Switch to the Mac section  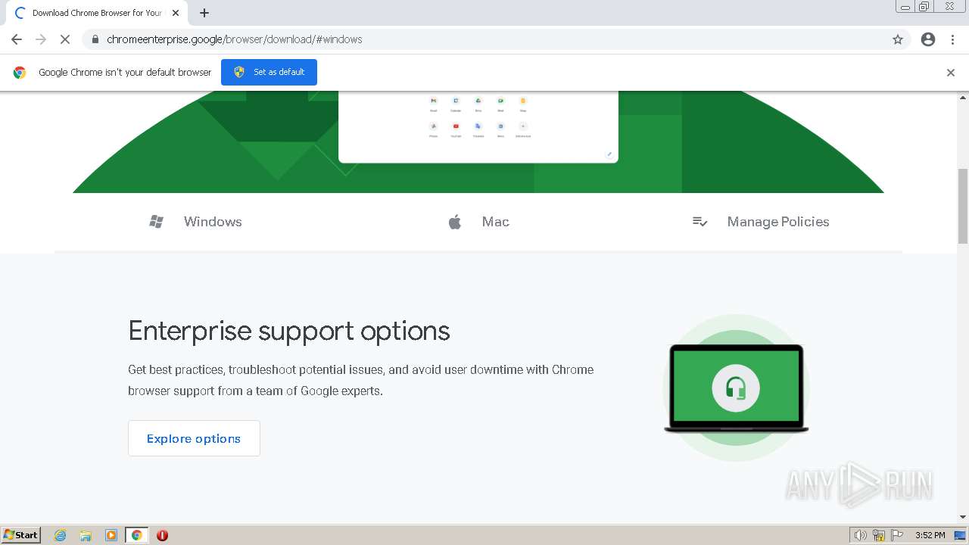(x=478, y=222)
